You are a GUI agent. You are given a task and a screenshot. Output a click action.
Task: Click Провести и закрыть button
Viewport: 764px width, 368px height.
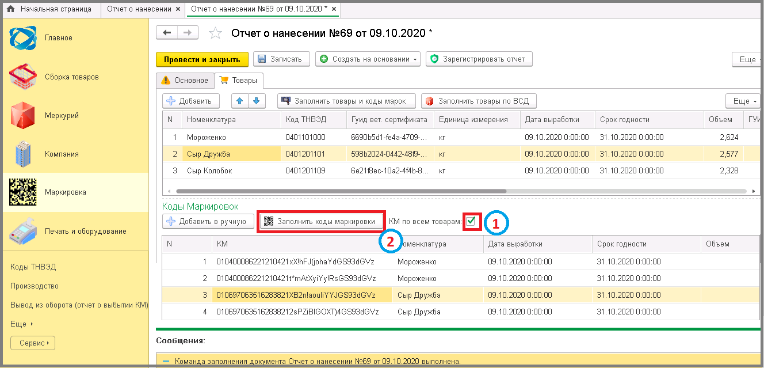[202, 59]
